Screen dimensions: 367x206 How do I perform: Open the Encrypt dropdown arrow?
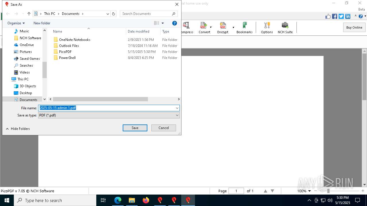click(233, 27)
